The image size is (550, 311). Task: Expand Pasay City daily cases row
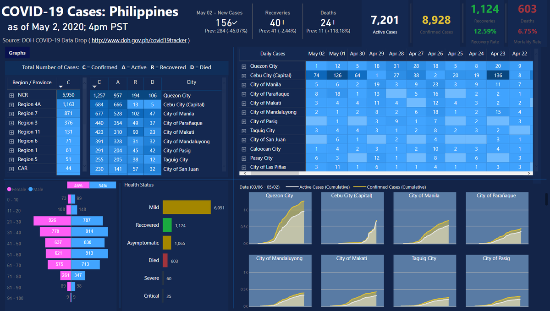point(244,158)
